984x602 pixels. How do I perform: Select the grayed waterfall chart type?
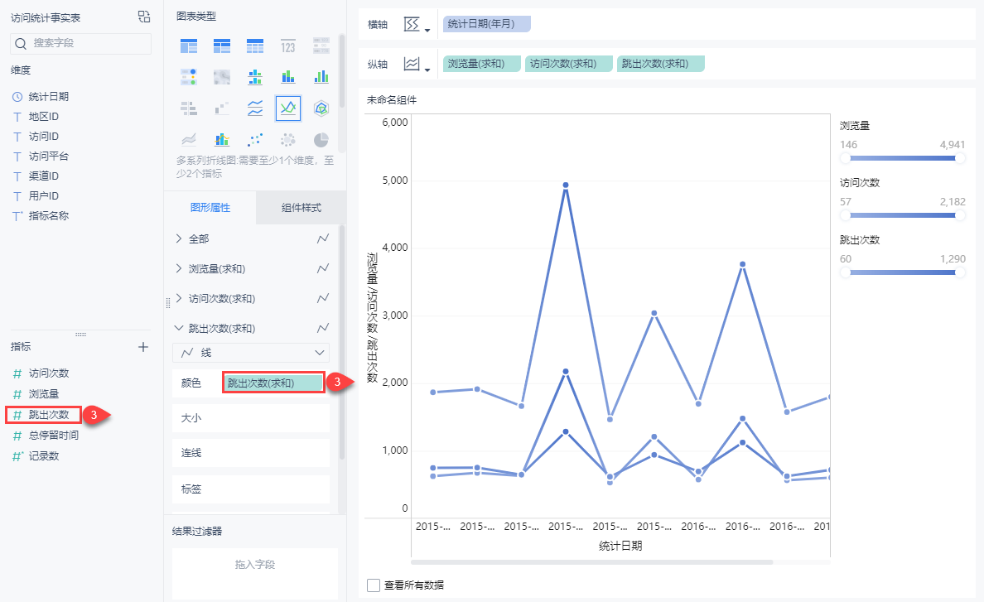221,108
